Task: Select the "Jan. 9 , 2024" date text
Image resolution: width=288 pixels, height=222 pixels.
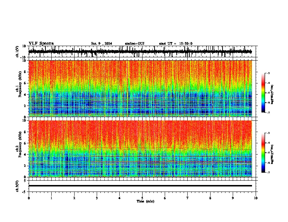Action: point(101,44)
